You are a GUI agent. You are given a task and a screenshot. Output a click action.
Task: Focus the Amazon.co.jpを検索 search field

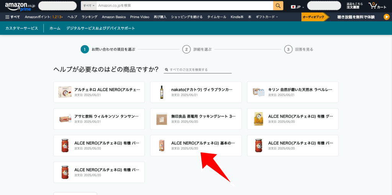[x=185, y=6]
